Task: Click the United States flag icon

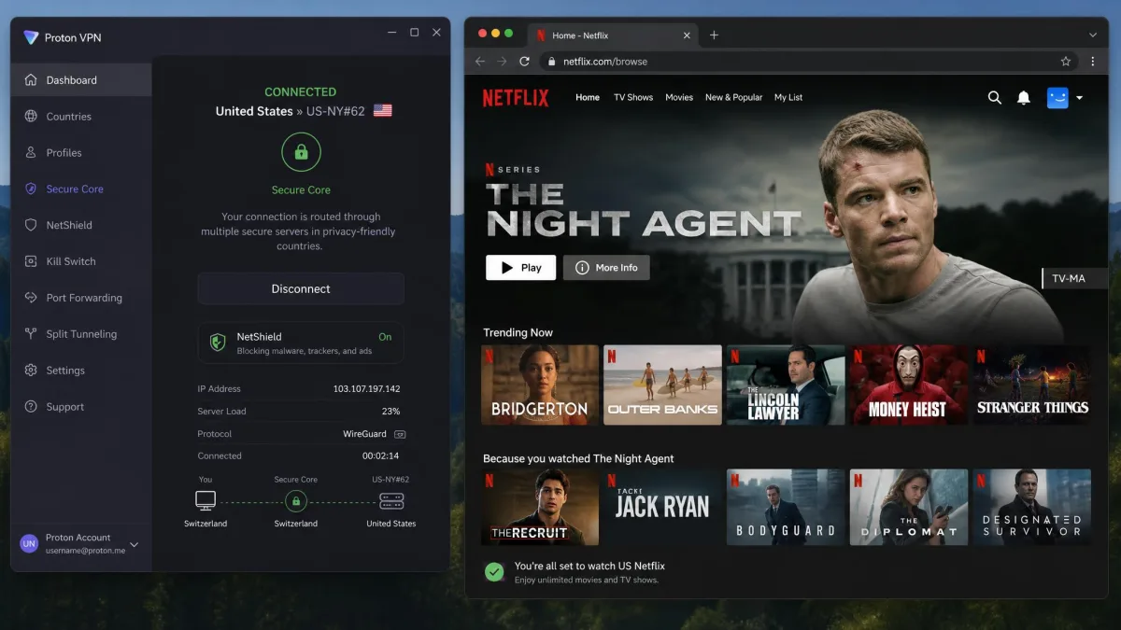Action: 382,111
